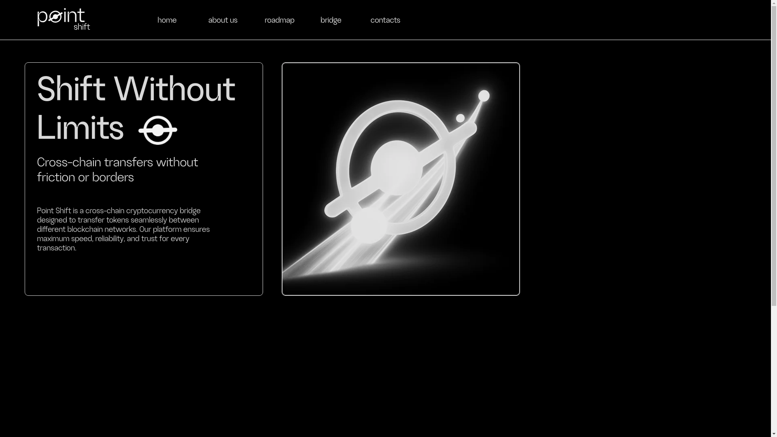
Task: Open the home menu item
Action: (167, 20)
